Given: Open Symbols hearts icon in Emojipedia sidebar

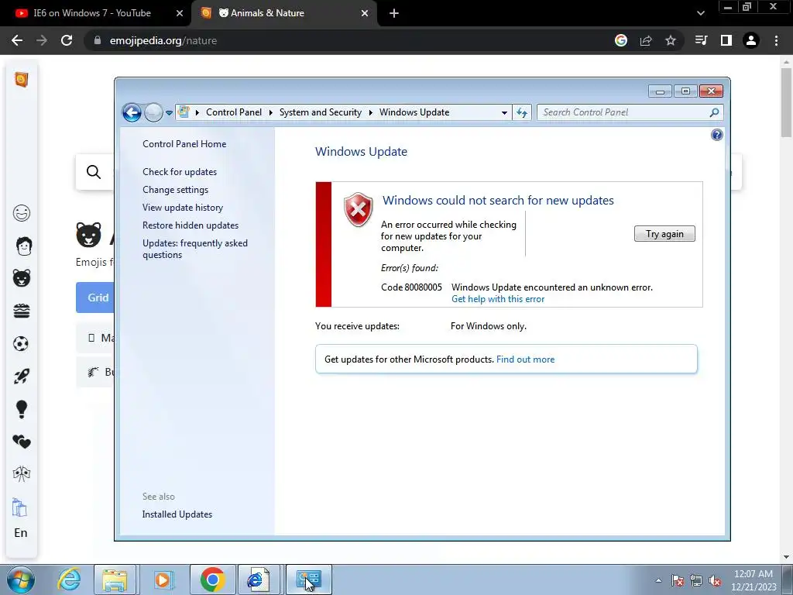Looking at the screenshot, I should point(21,442).
